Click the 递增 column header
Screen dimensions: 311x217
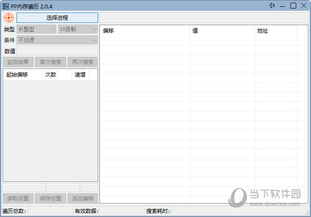[x=80, y=75]
